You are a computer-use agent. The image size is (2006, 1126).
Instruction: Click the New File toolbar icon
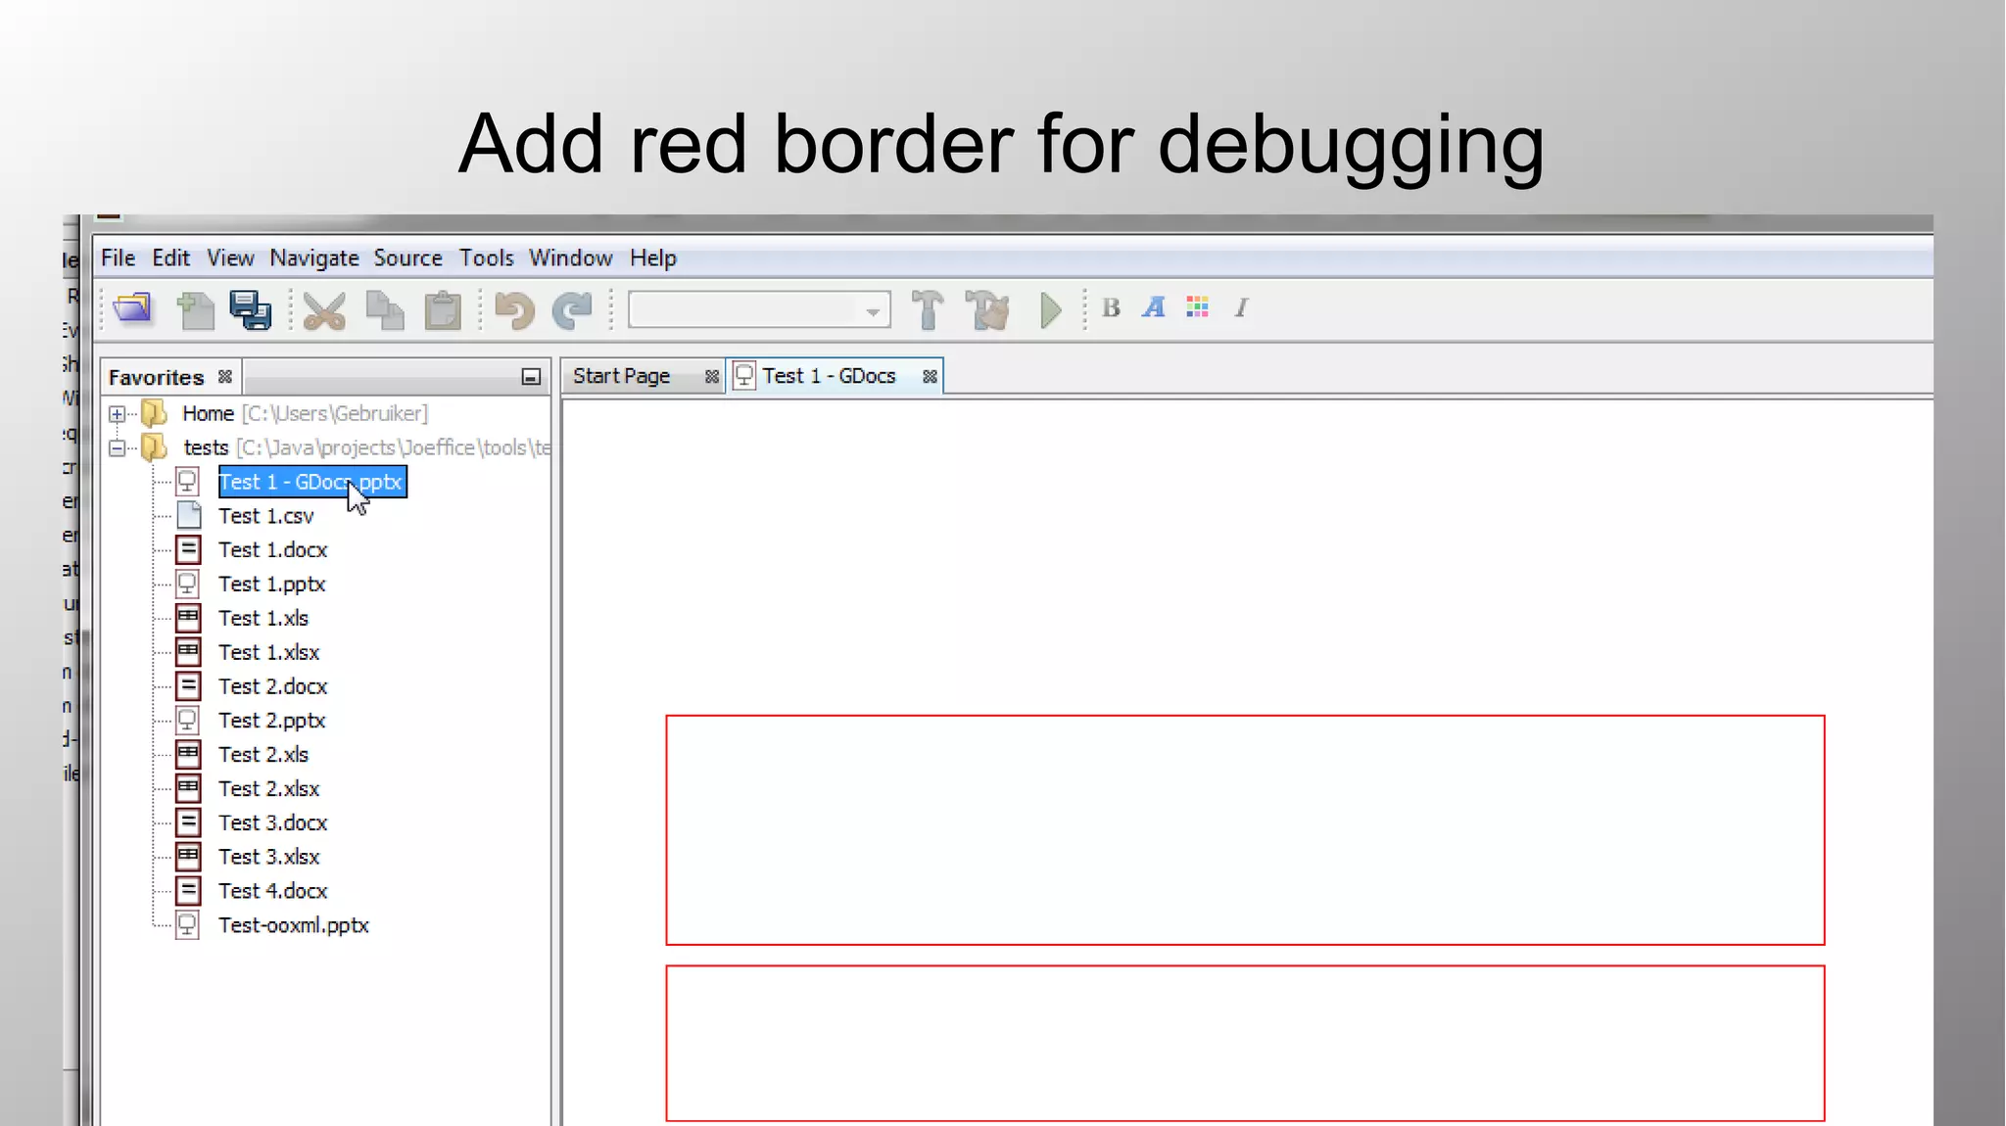(195, 310)
